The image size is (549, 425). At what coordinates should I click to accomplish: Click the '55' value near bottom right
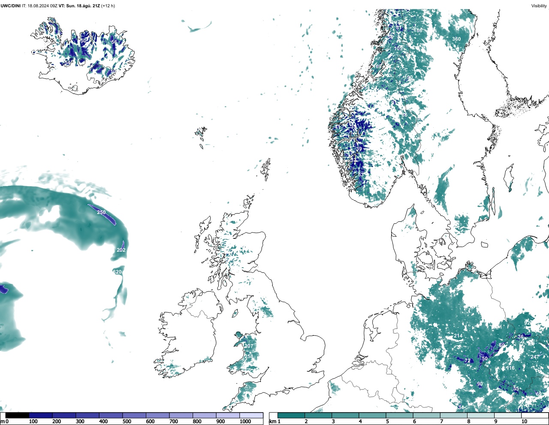[516, 389]
